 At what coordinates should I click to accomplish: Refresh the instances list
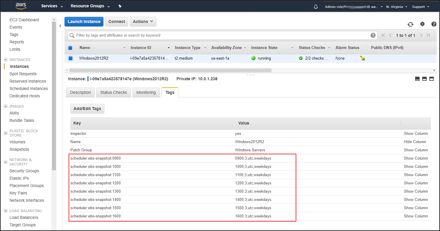click(x=410, y=24)
